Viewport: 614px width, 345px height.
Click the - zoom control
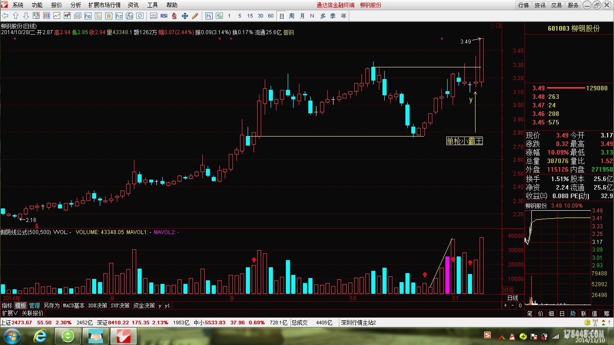point(512,305)
